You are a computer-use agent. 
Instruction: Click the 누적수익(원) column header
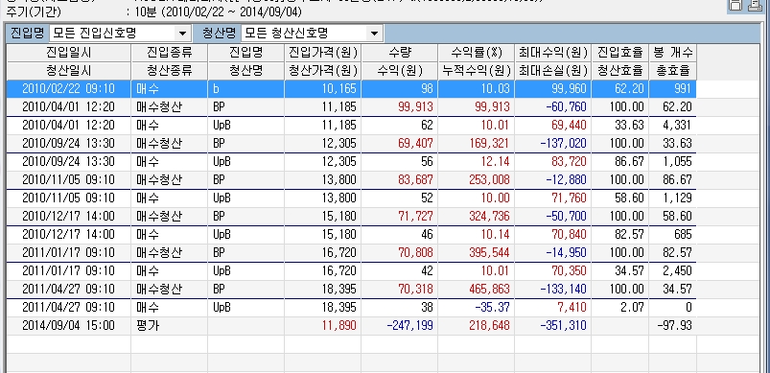(x=476, y=71)
